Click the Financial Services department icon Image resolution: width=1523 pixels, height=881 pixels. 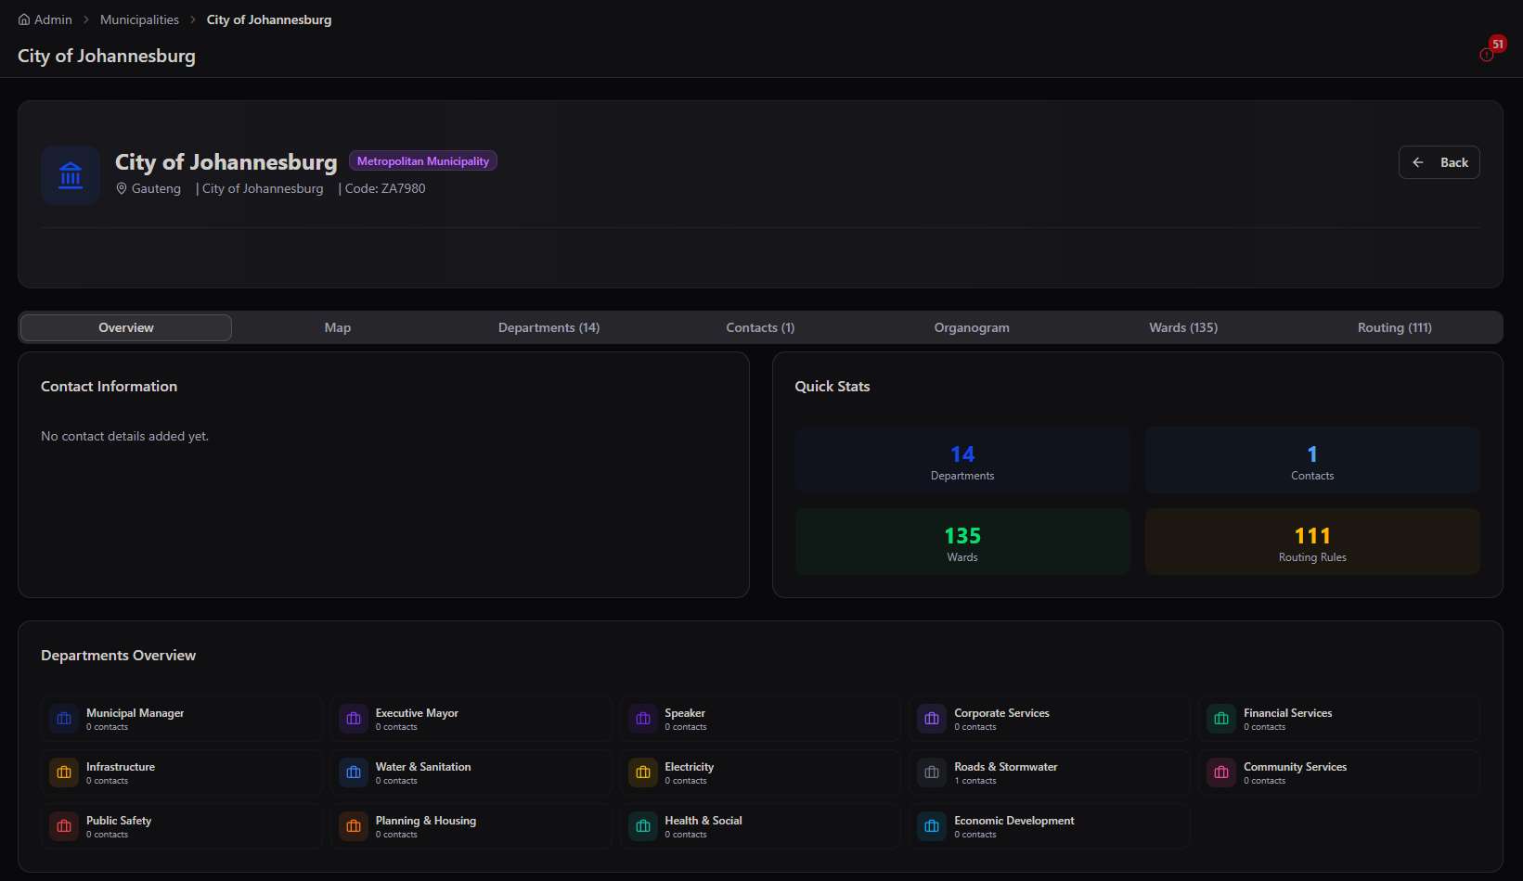[x=1221, y=719]
